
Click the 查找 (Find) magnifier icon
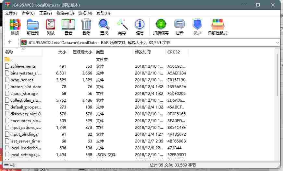coord(104,24)
